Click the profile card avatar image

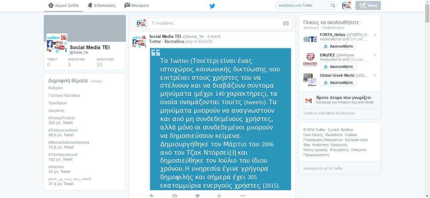(x=57, y=44)
